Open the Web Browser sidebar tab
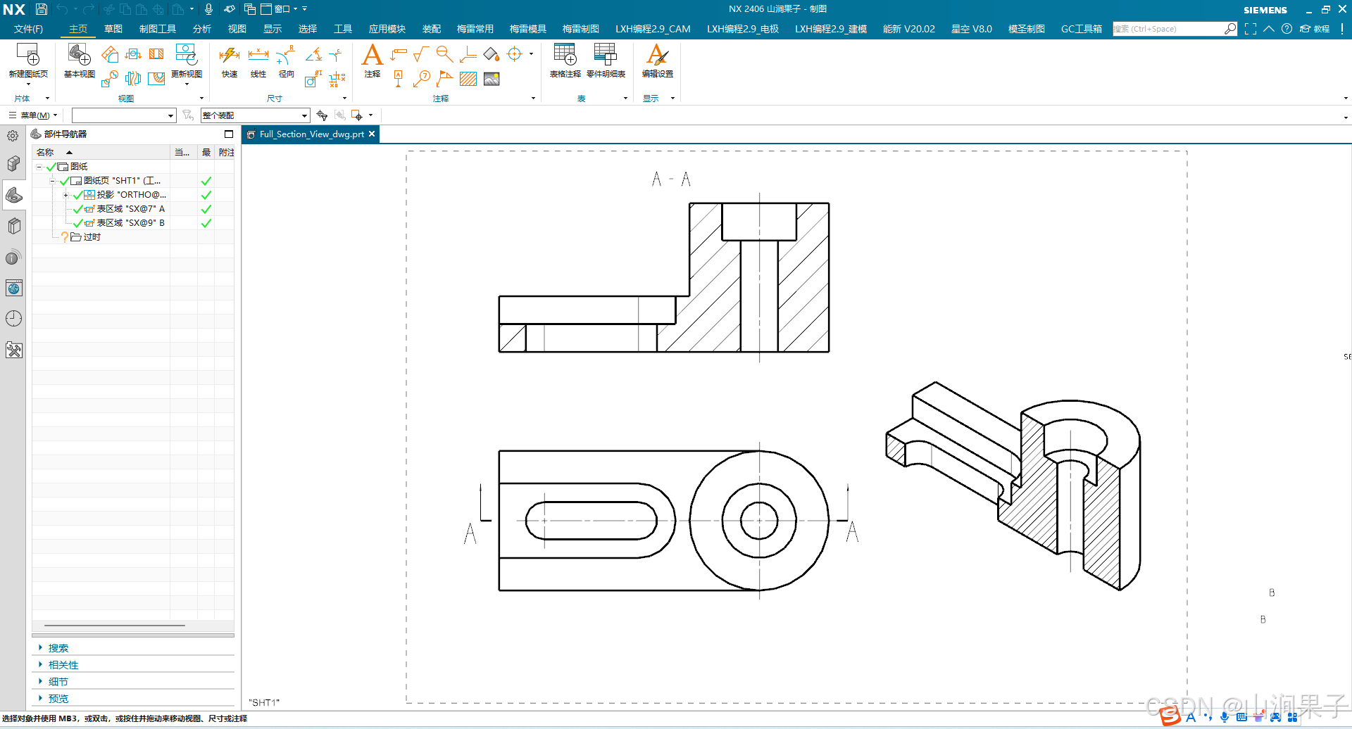This screenshot has height=729, width=1352. tap(13, 288)
